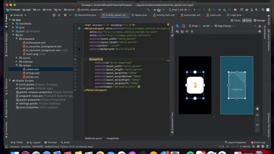Click the layout breadcrumb in navigation bar
Screen dimensions: 274x154
(69, 10)
